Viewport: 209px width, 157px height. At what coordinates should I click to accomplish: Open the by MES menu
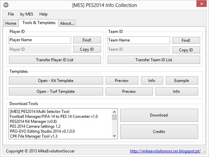(26, 14)
